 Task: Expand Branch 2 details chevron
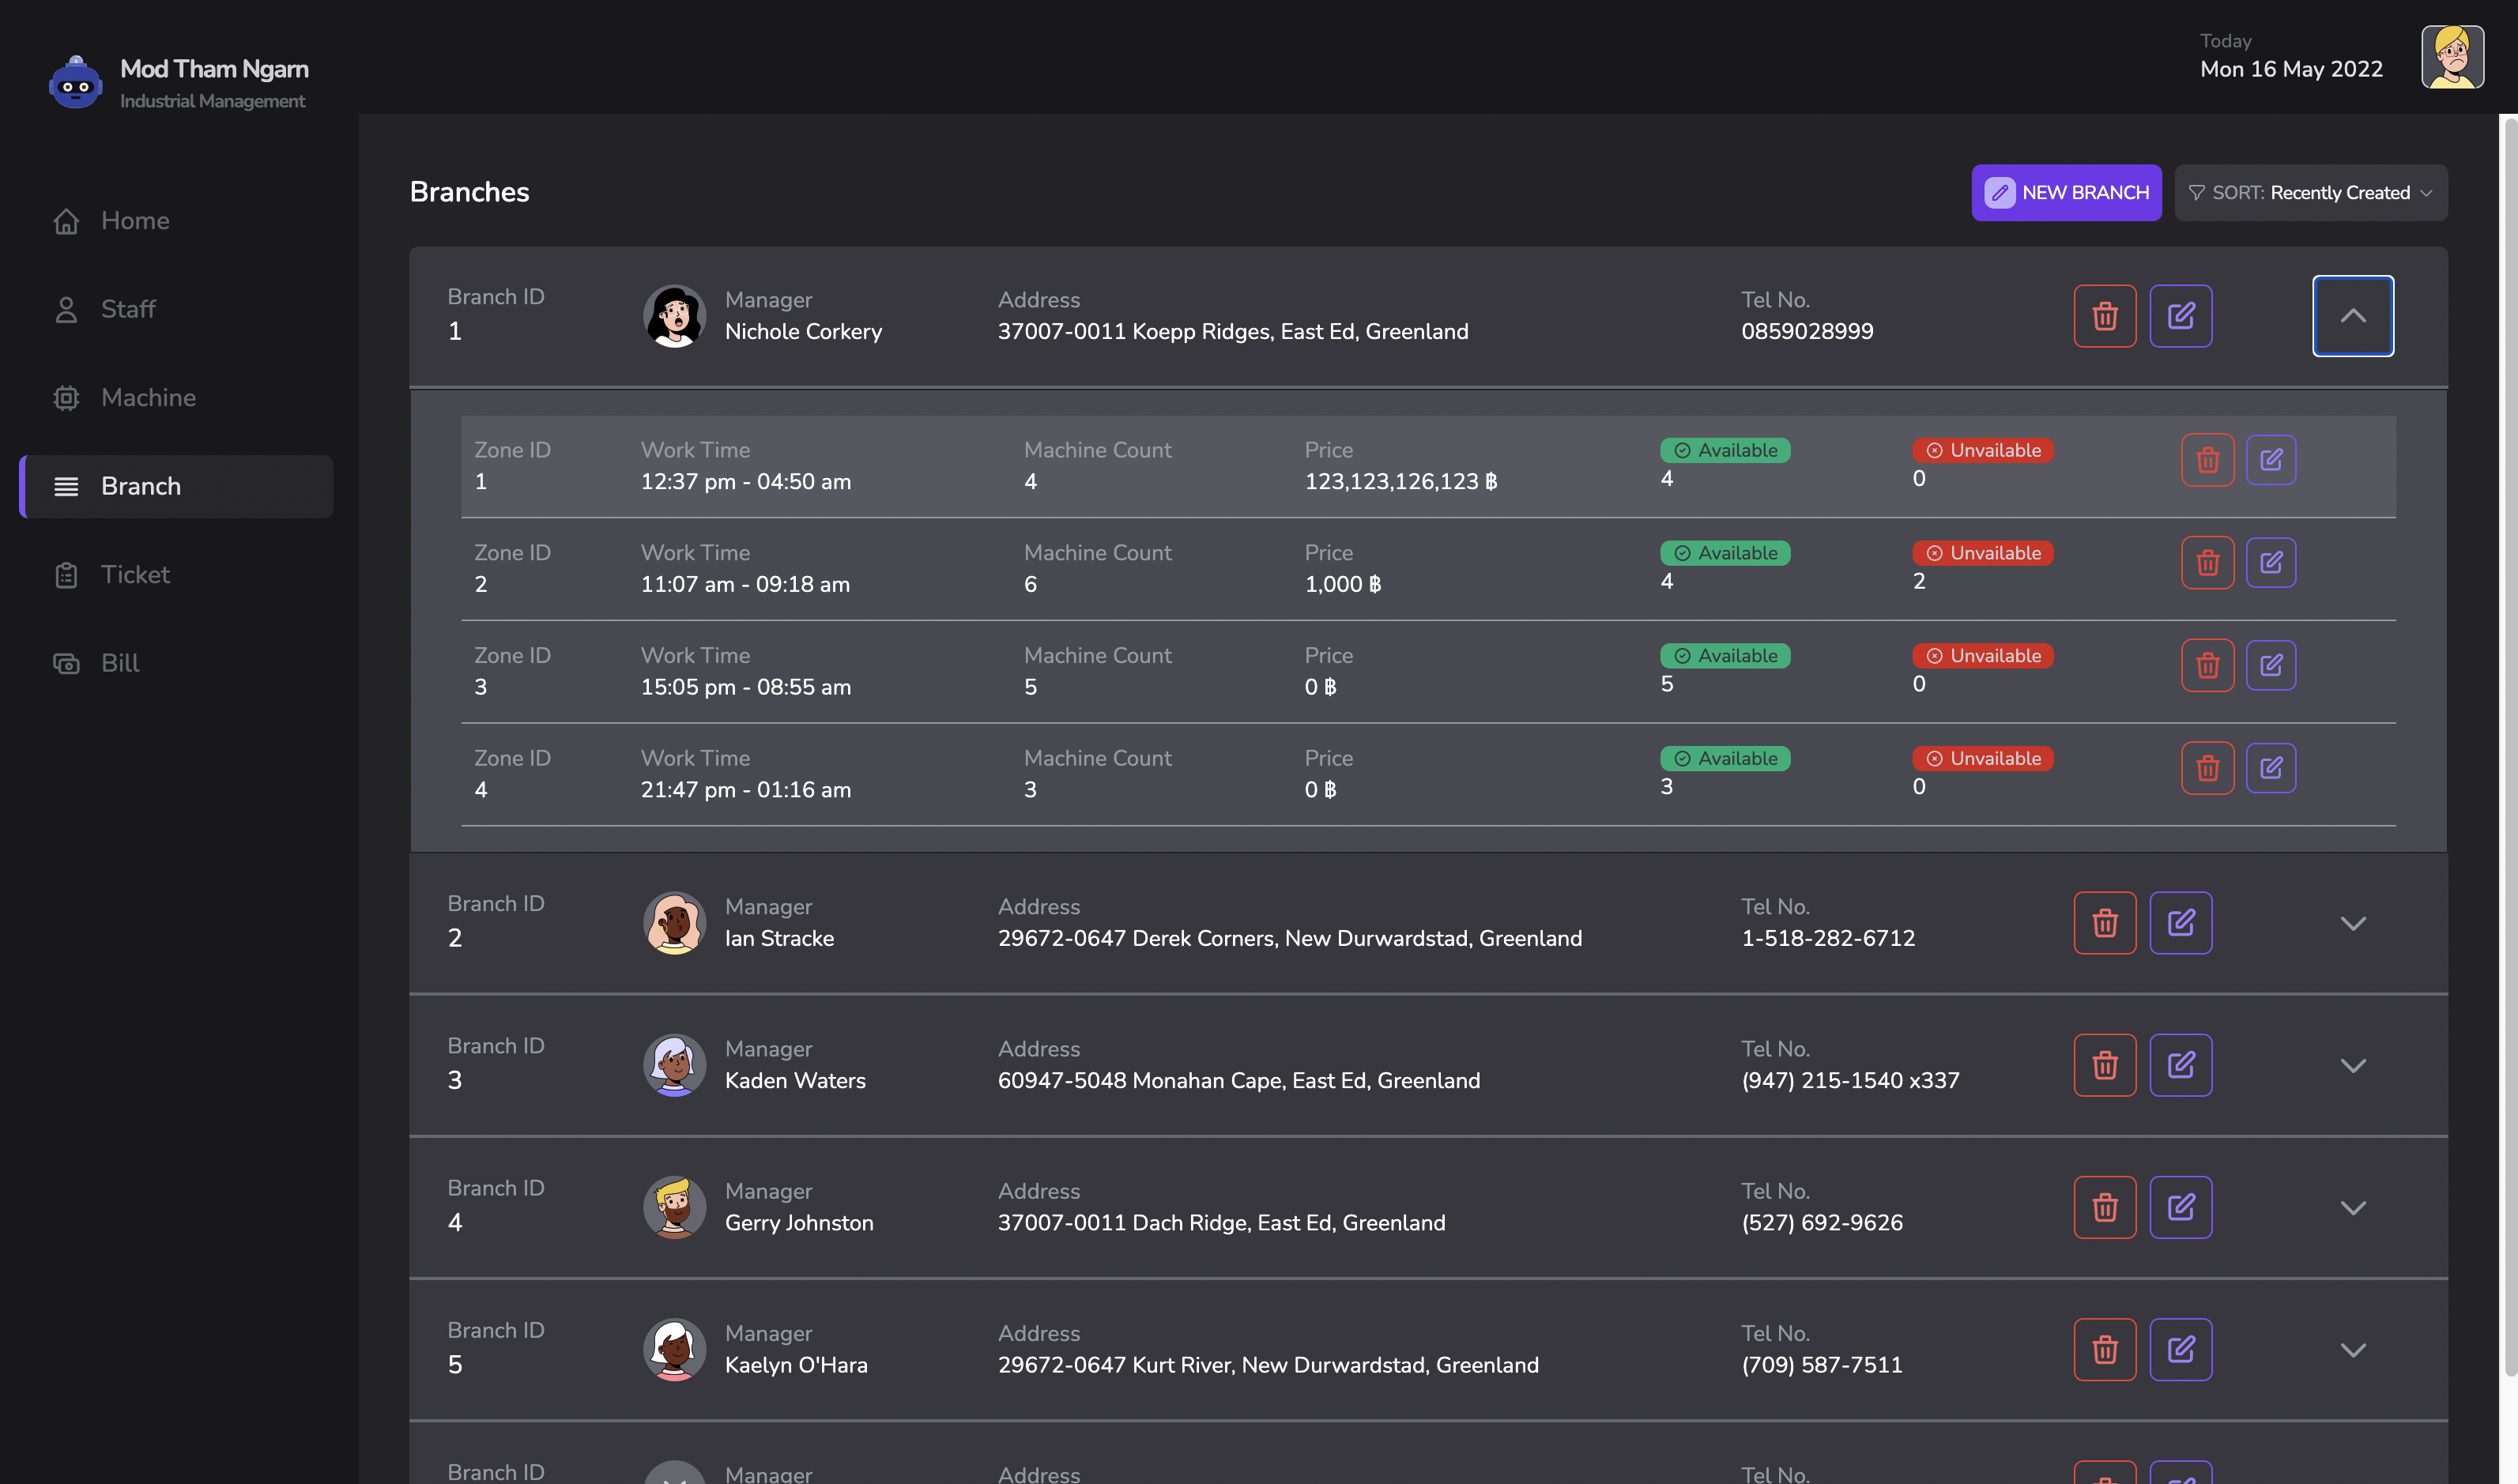tap(2352, 923)
